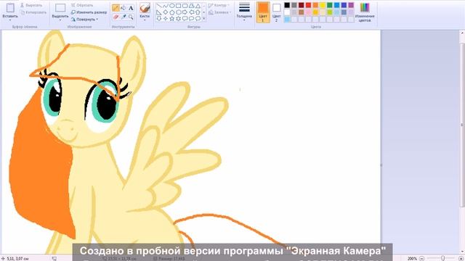This screenshot has width=465, height=261.
Task: Pick the red color swatch
Action: pyautogui.click(x=308, y=5)
